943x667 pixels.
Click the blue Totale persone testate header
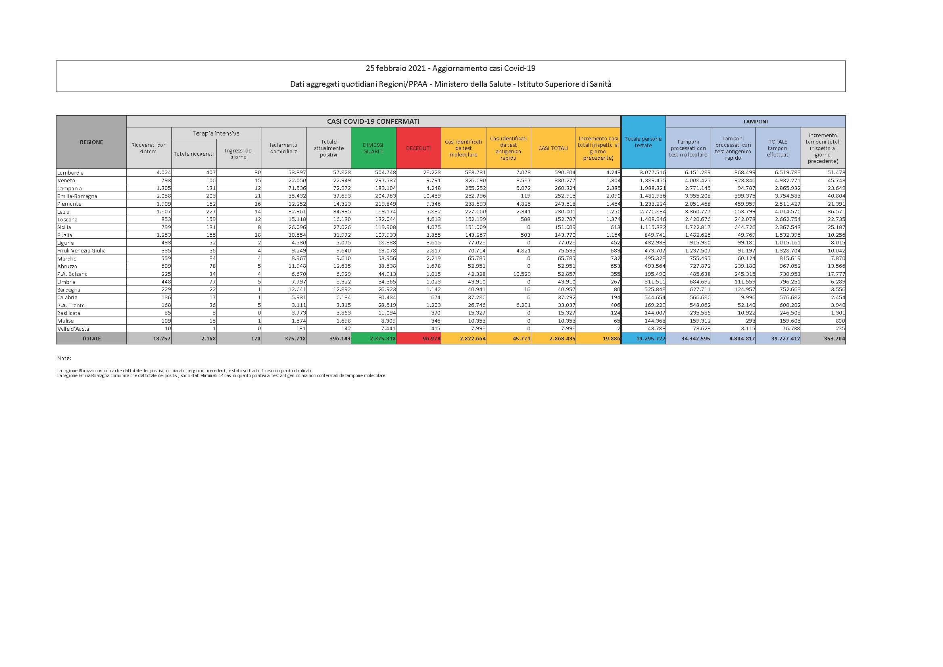(x=643, y=142)
